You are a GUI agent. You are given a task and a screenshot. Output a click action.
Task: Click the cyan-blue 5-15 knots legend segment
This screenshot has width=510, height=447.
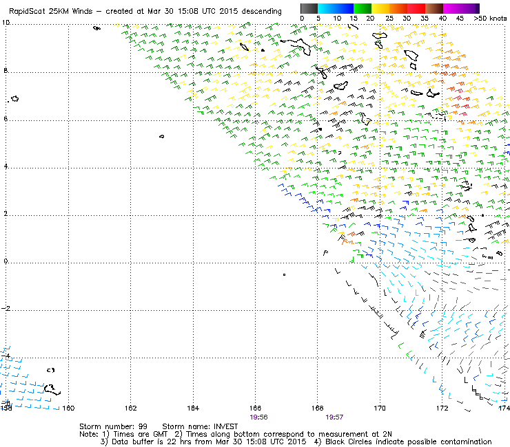click(x=336, y=8)
